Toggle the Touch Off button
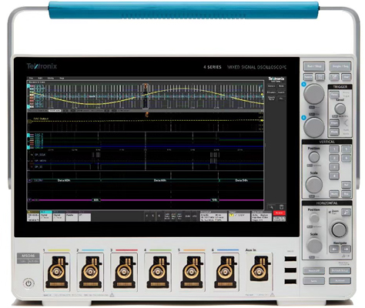365x308 pixels. [313, 271]
